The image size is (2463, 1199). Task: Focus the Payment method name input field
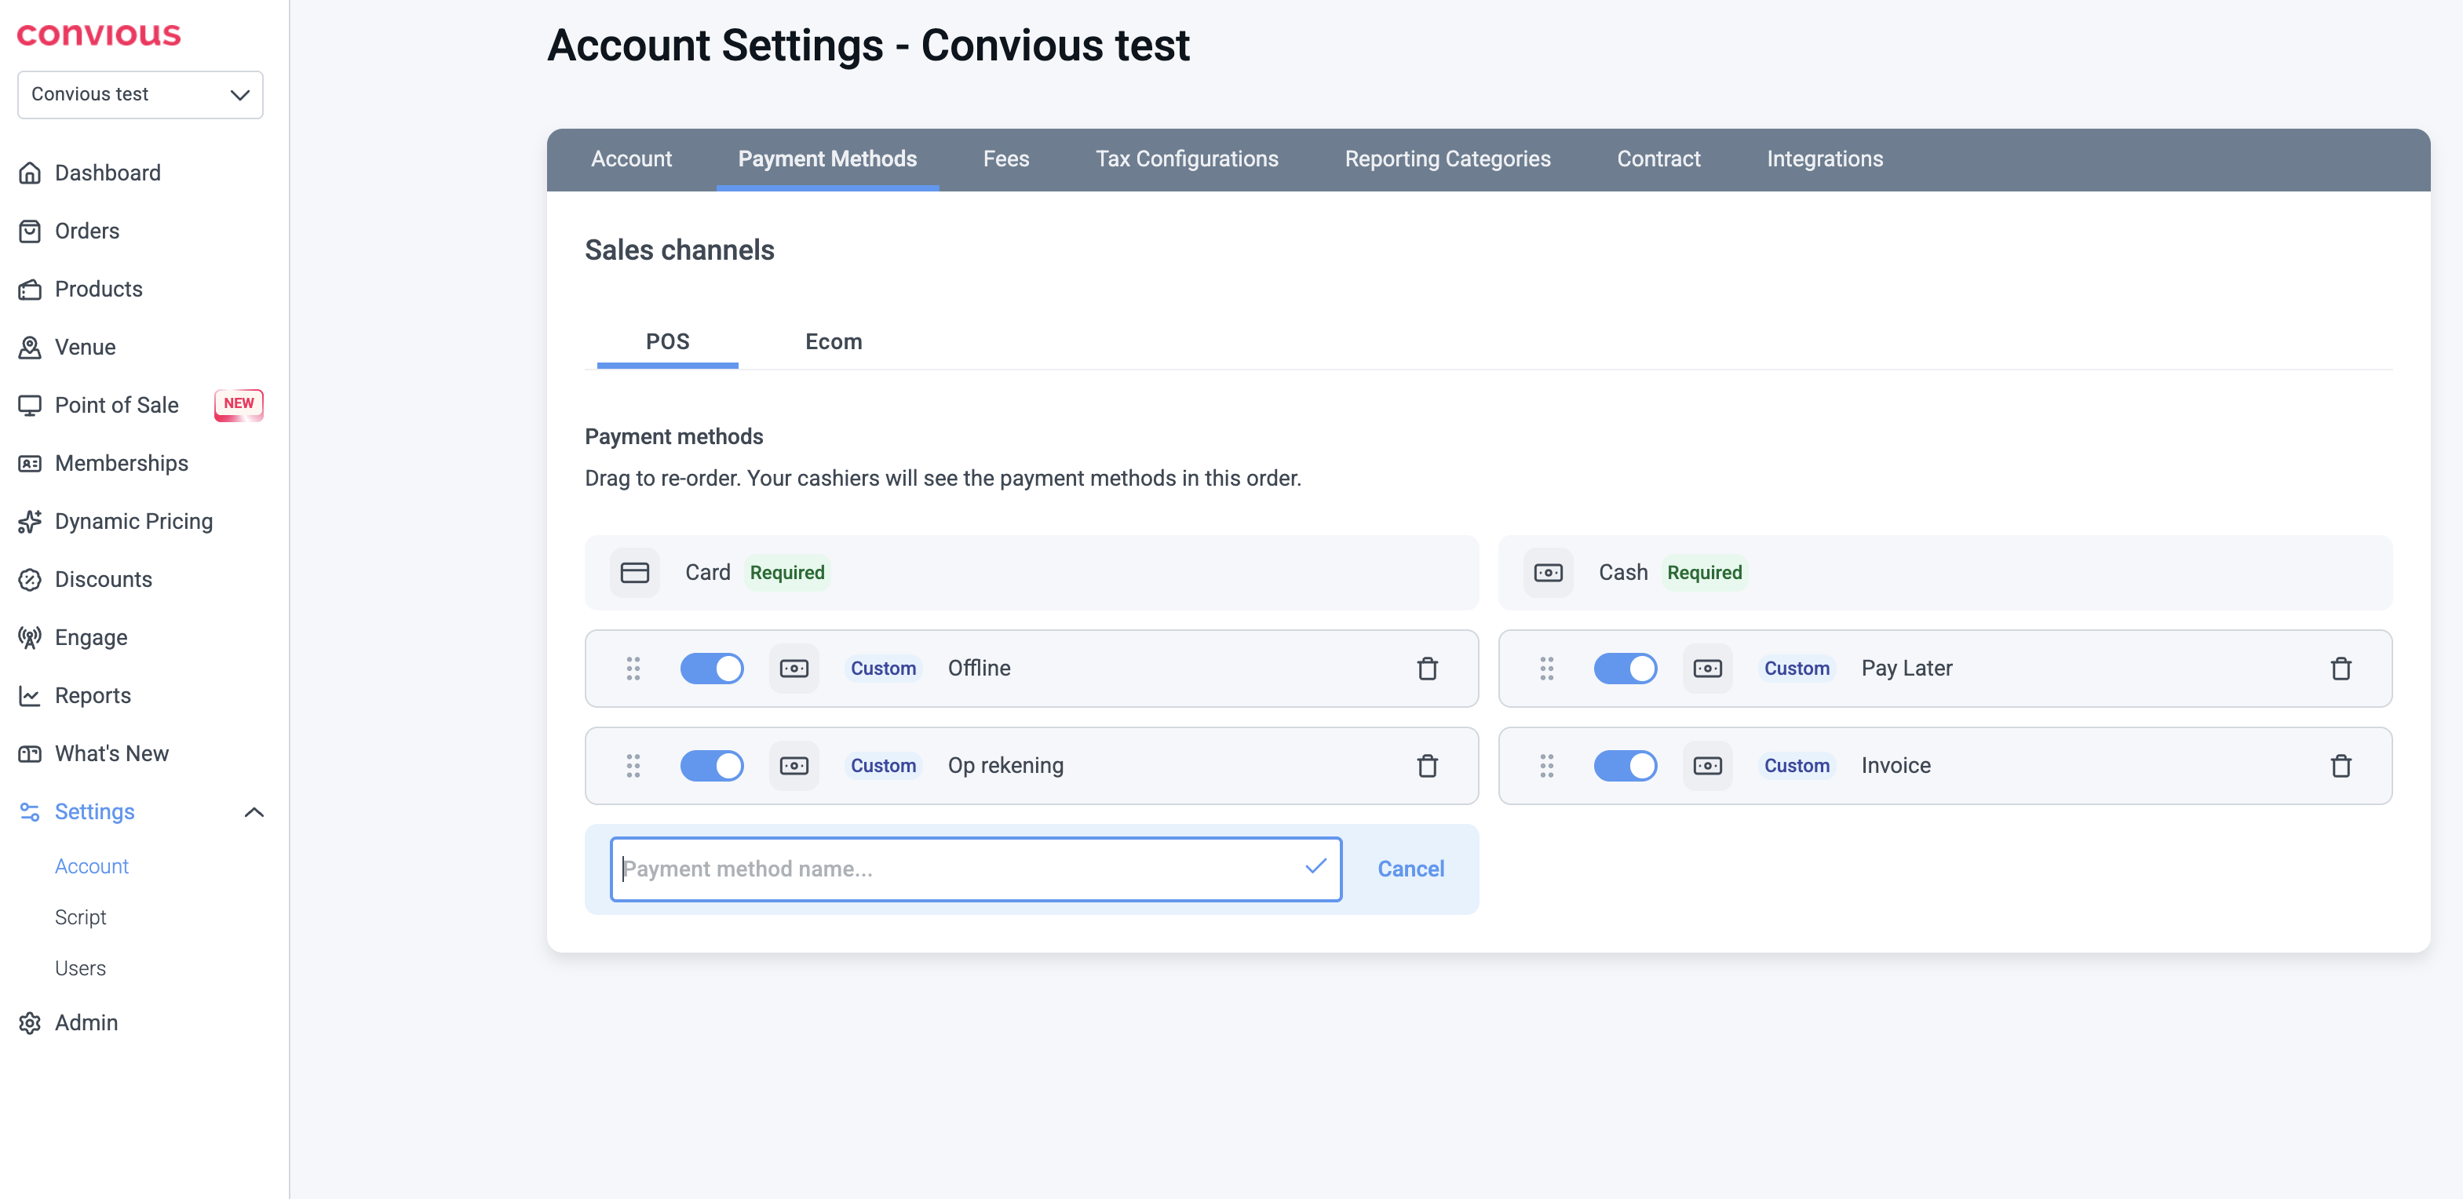pyautogui.click(x=976, y=869)
